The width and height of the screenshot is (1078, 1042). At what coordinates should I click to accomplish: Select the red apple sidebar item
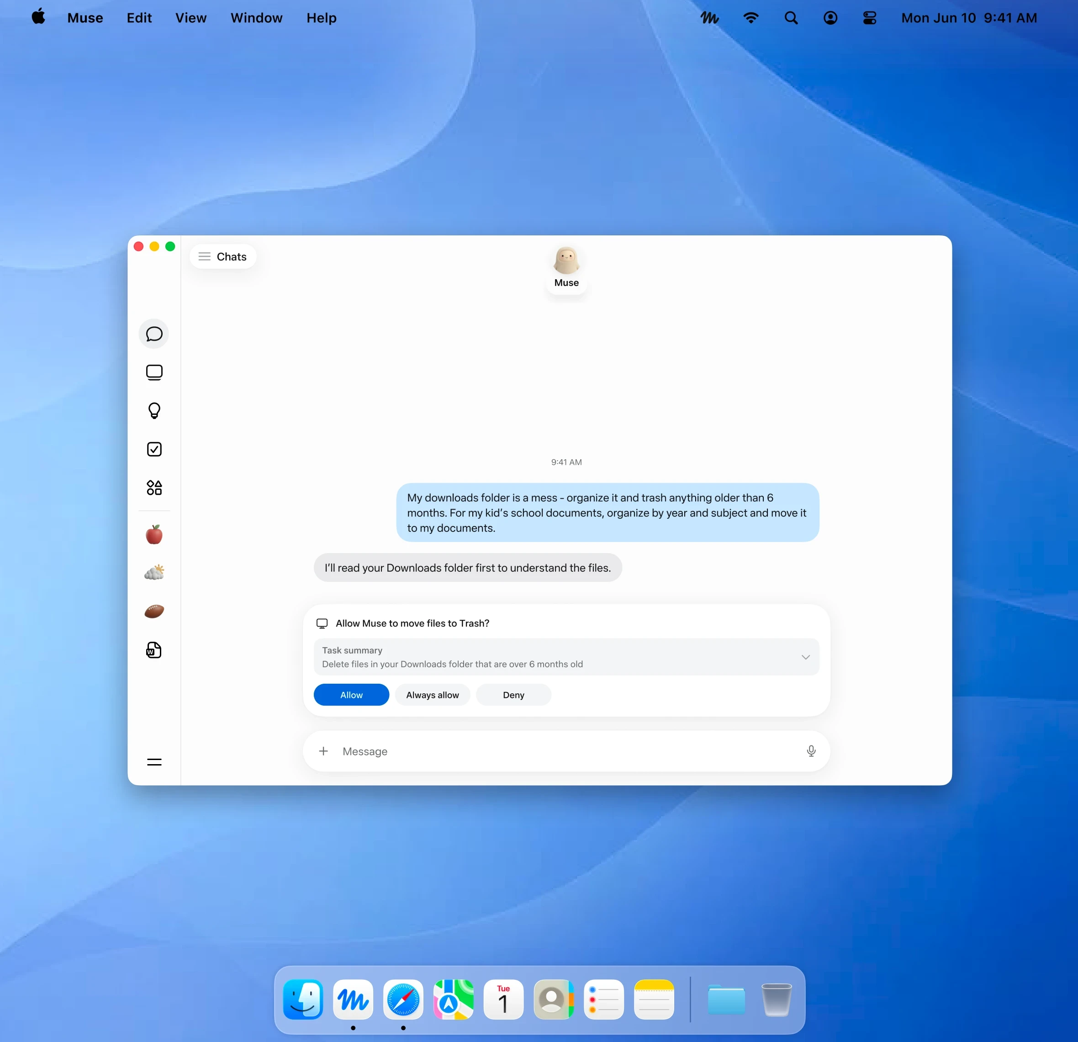pyautogui.click(x=154, y=534)
